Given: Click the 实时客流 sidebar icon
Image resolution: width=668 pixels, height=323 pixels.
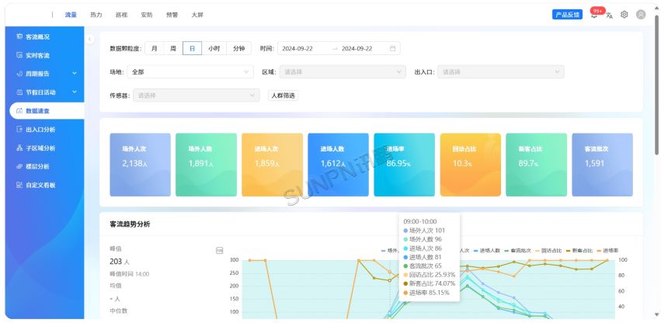Looking at the screenshot, I should click(x=19, y=55).
